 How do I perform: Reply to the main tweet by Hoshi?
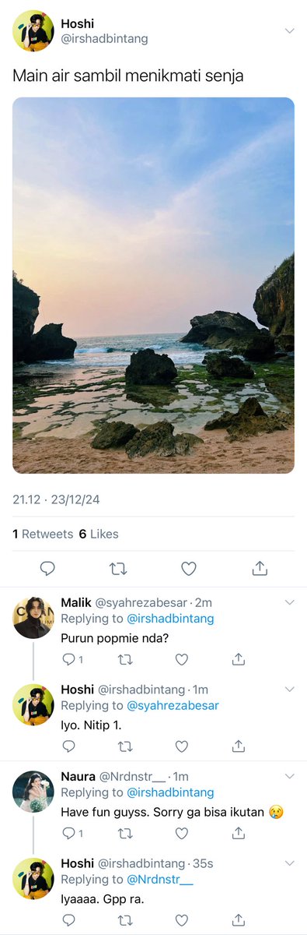pyautogui.click(x=47, y=569)
